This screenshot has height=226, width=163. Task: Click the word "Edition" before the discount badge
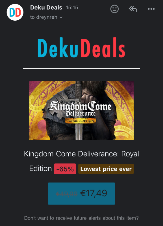point(40,168)
